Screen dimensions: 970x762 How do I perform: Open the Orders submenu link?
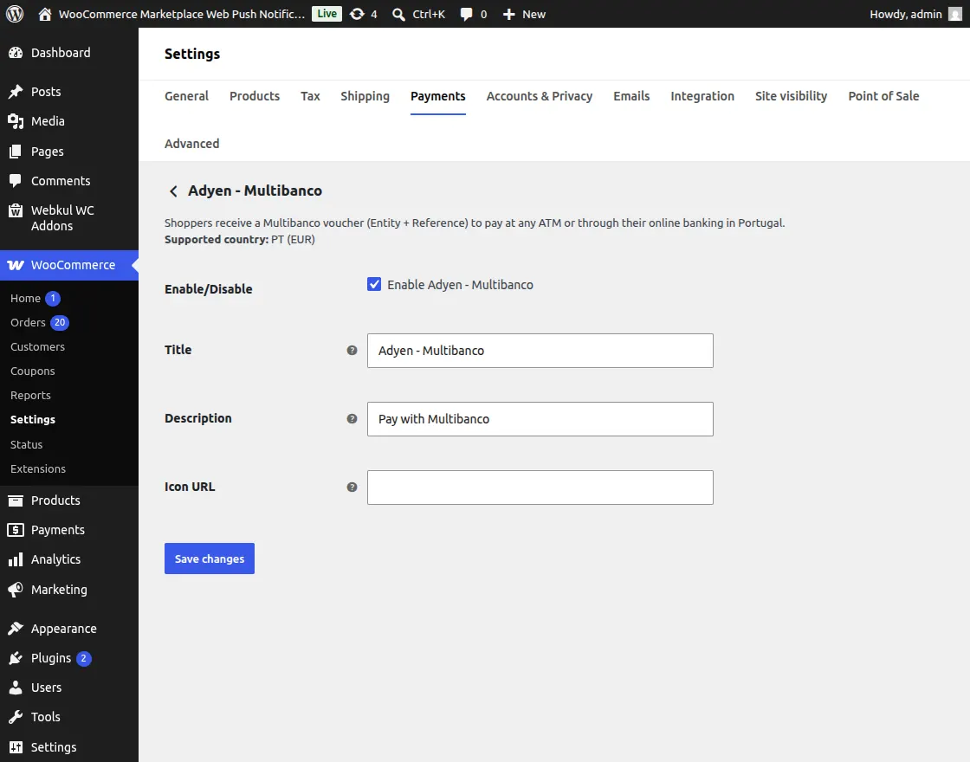coord(28,322)
